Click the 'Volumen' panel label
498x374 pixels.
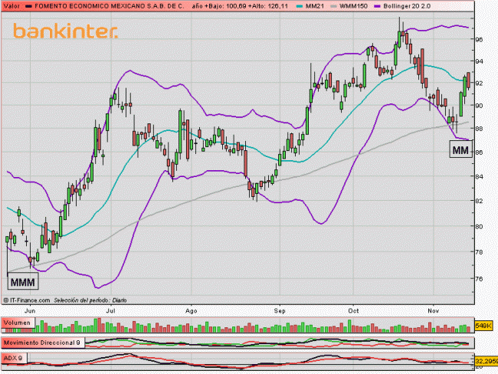pyautogui.click(x=17, y=323)
